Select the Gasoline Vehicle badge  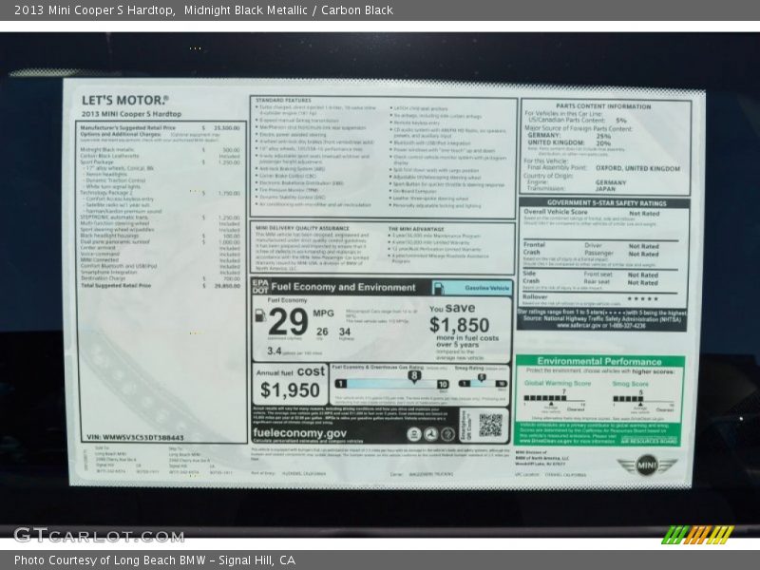pyautogui.click(x=486, y=287)
